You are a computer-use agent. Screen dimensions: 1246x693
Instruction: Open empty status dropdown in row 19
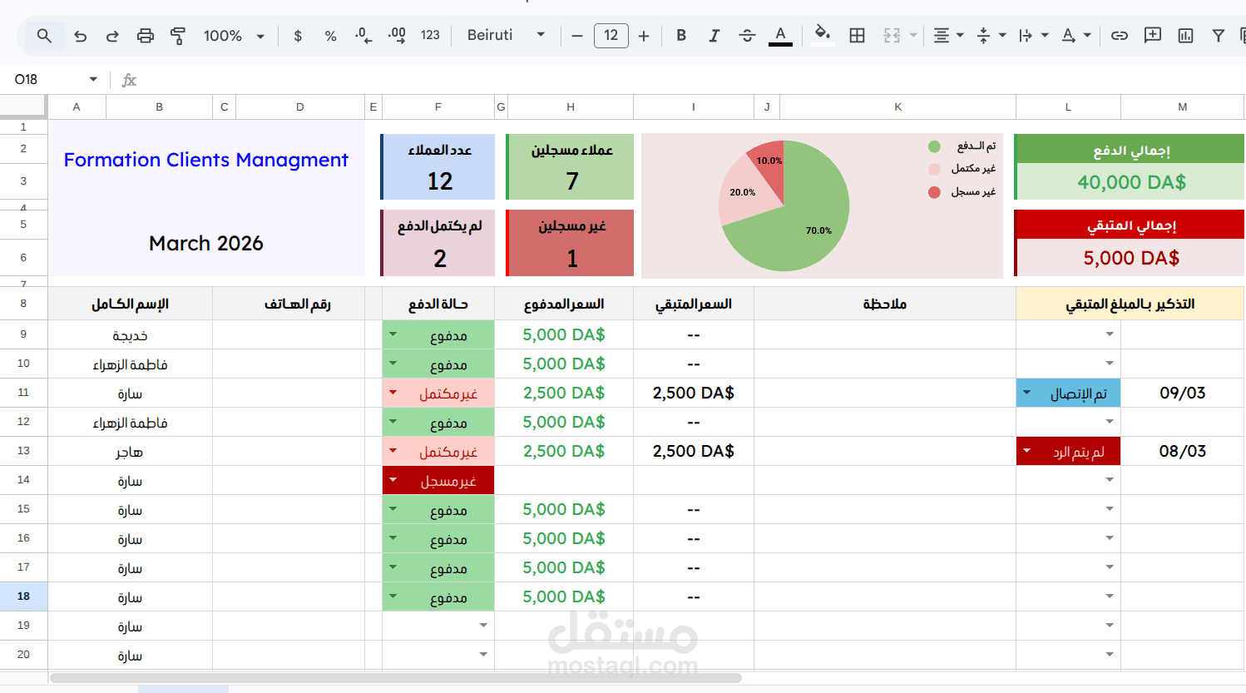483,625
